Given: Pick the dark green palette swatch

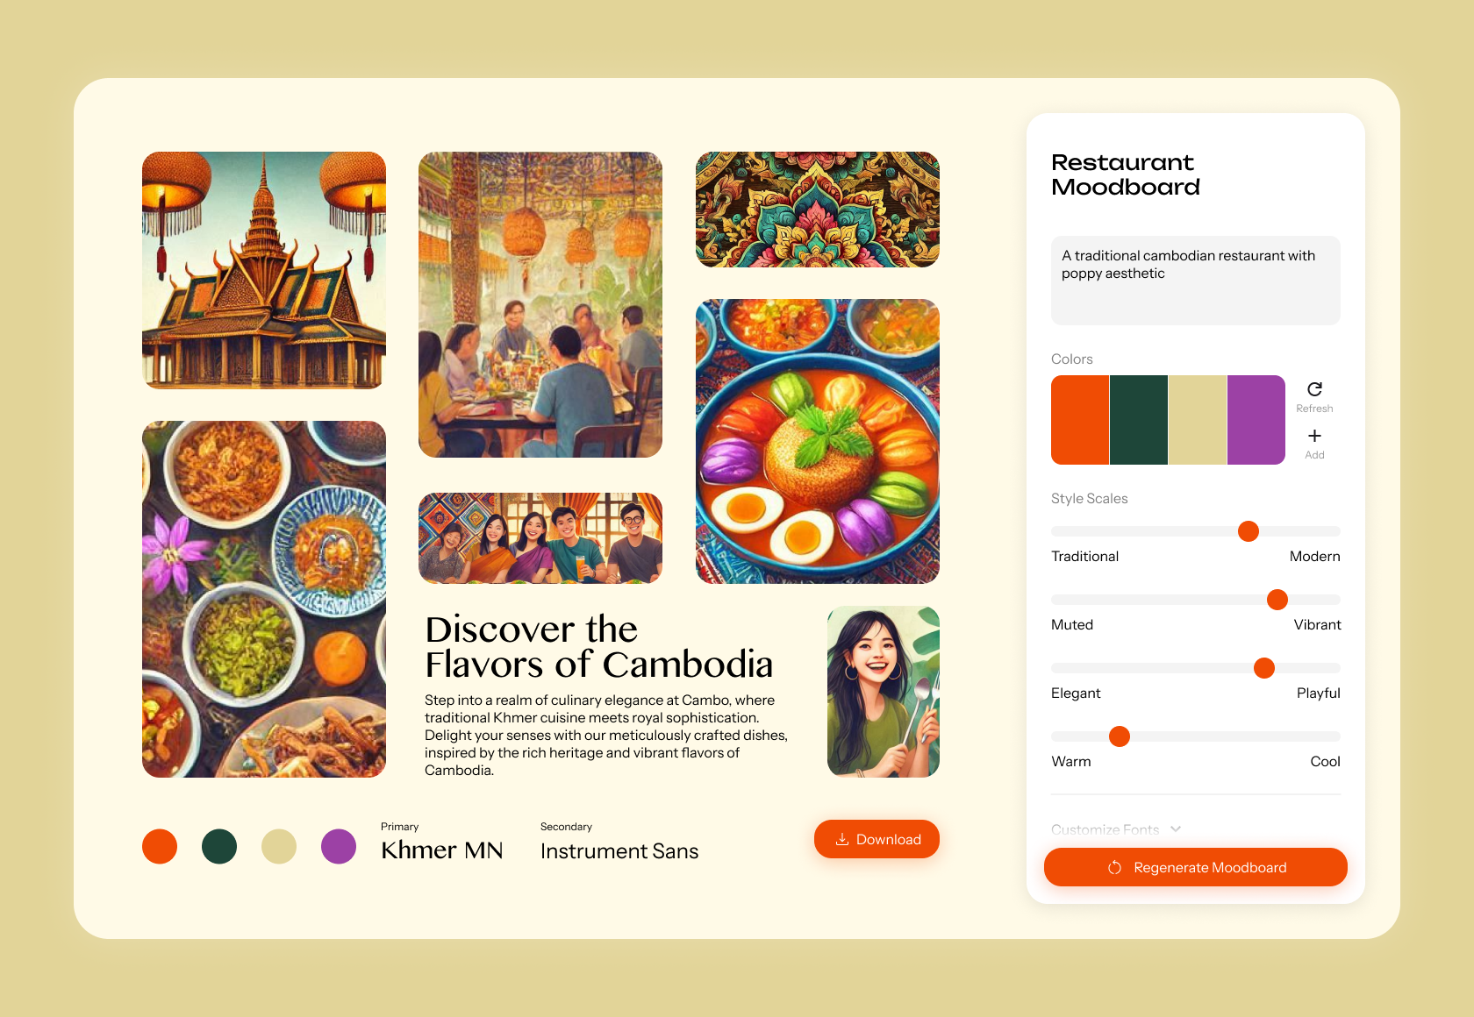Looking at the screenshot, I should [1139, 420].
